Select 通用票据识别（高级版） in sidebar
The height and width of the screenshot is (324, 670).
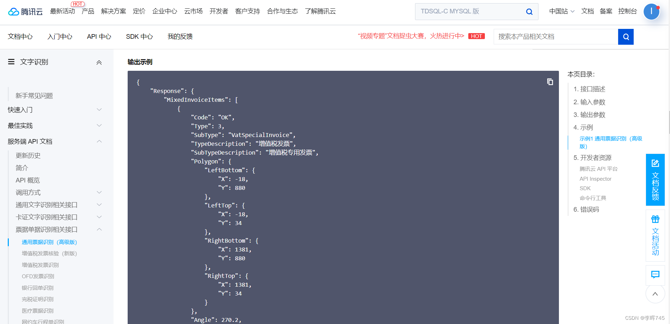(x=49, y=242)
